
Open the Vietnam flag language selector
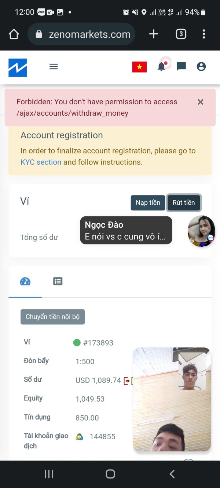[139, 67]
